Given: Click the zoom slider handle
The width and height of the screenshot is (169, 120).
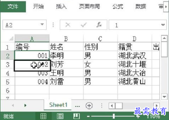Looking at the screenshot, I should [114, 116].
